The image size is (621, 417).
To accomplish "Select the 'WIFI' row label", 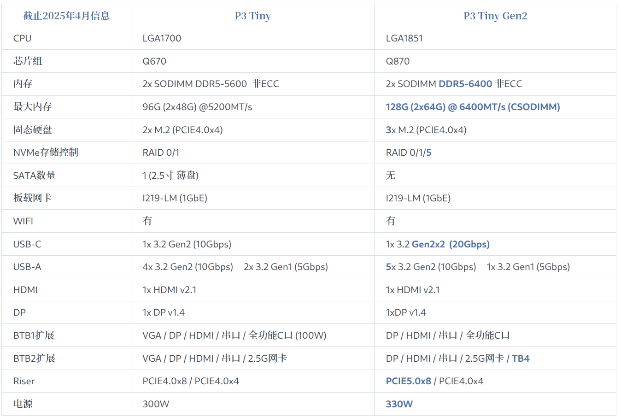I will (23, 221).
